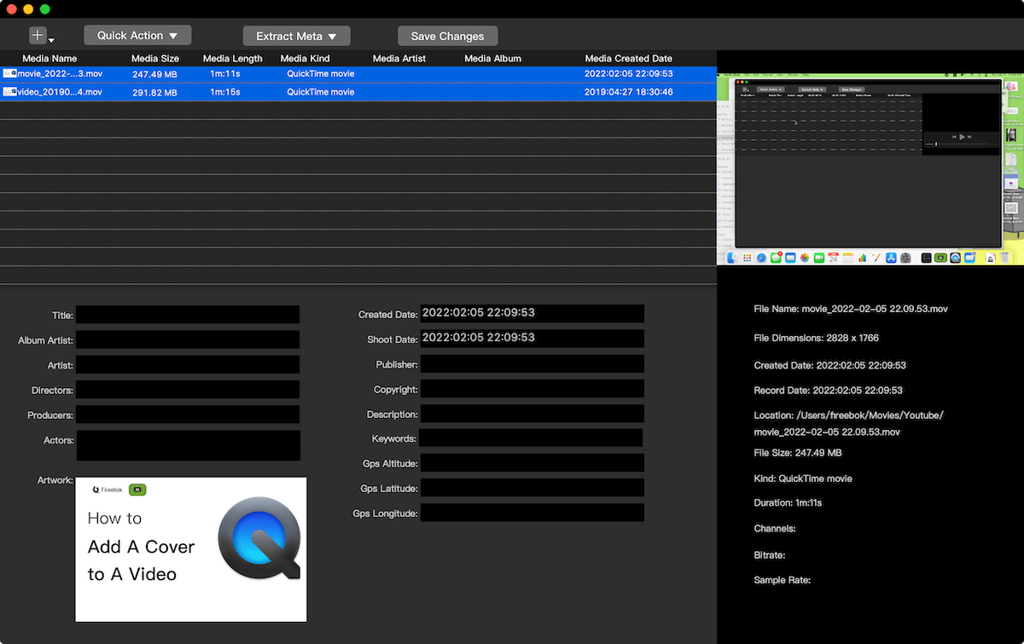The image size is (1024, 644).
Task: Sort by the Media Size column header
Action: coord(155,58)
